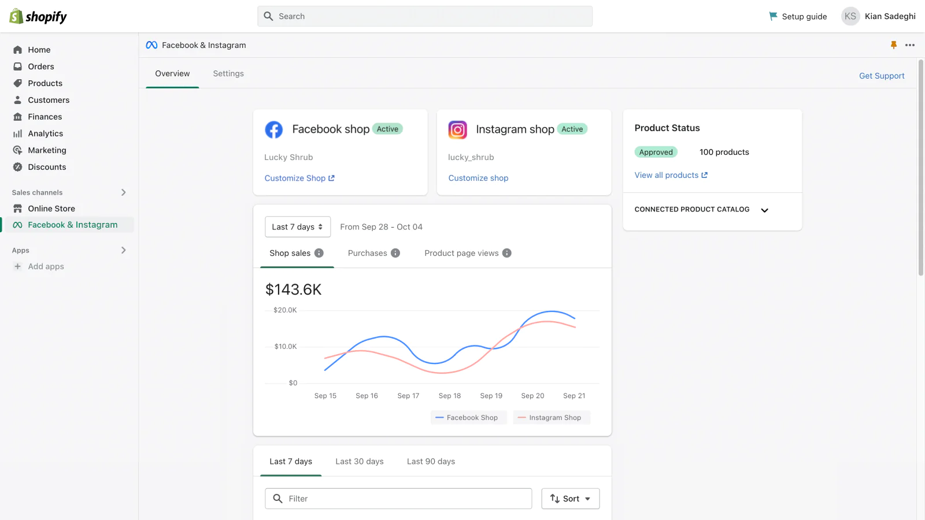Open Customize shop link for Instagram
This screenshot has width=925, height=520.
[x=479, y=178]
